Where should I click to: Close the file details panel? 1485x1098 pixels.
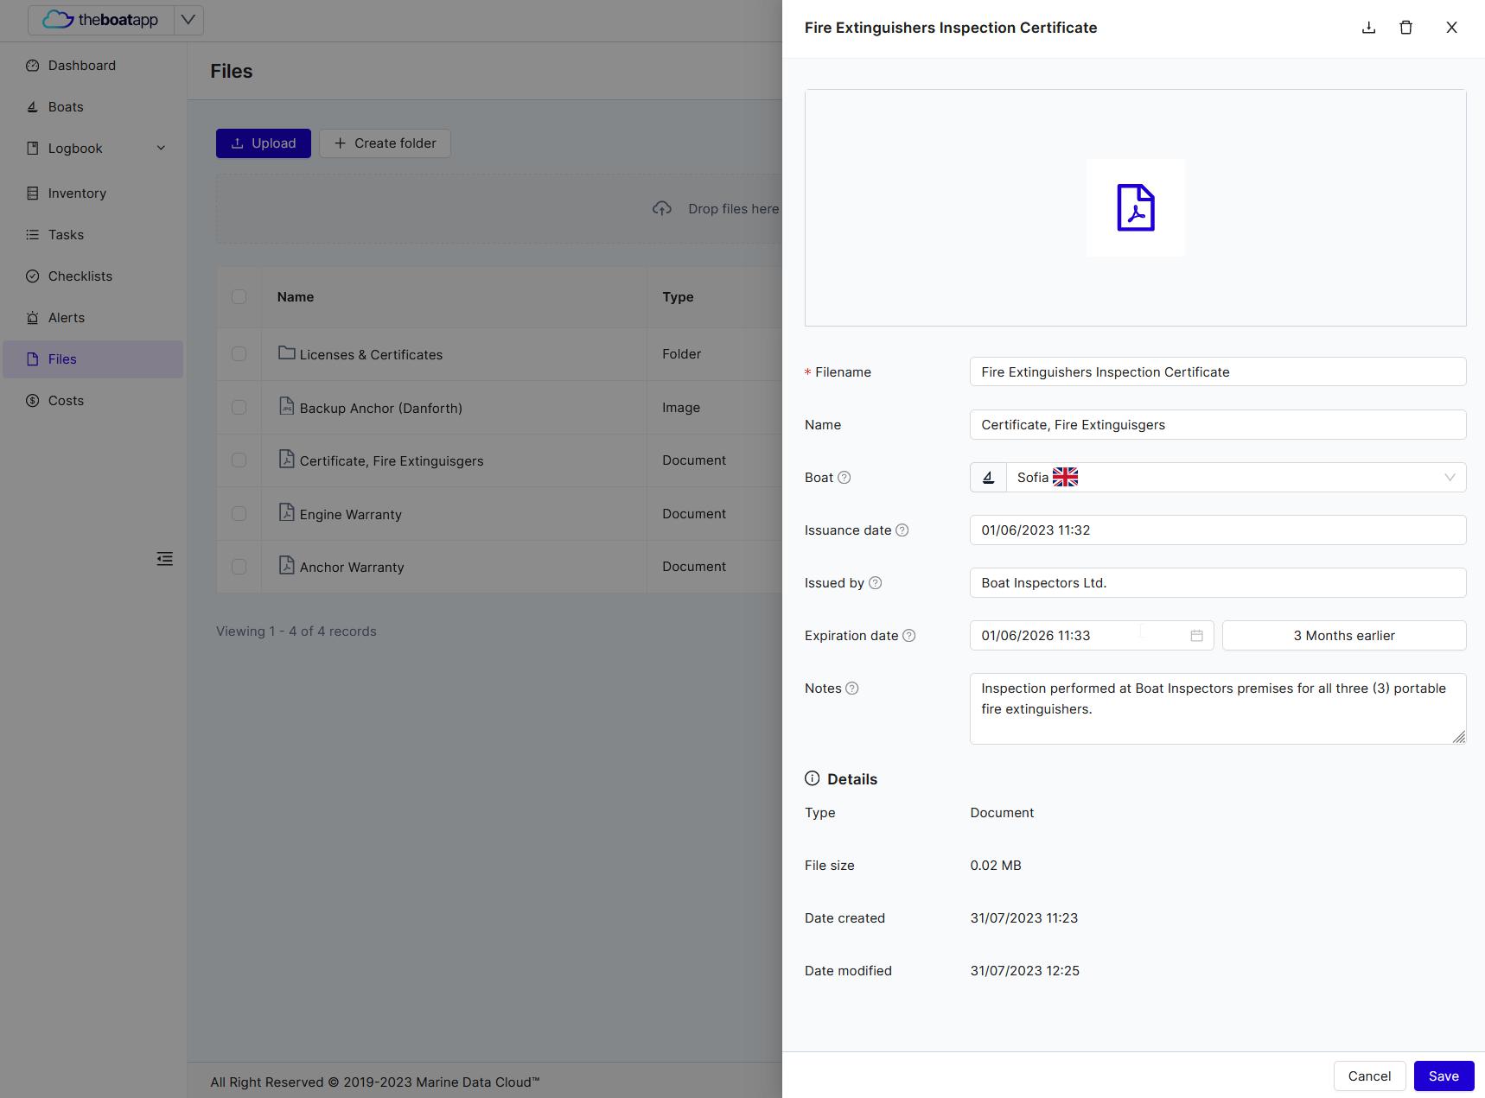click(x=1451, y=28)
